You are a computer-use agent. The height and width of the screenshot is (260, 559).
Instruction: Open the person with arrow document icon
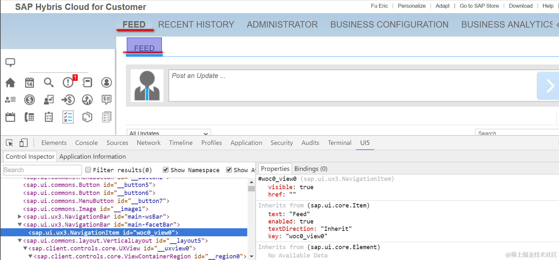49,100
